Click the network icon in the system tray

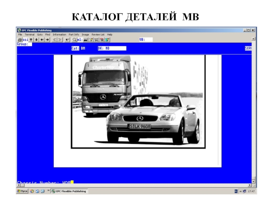click(244, 191)
